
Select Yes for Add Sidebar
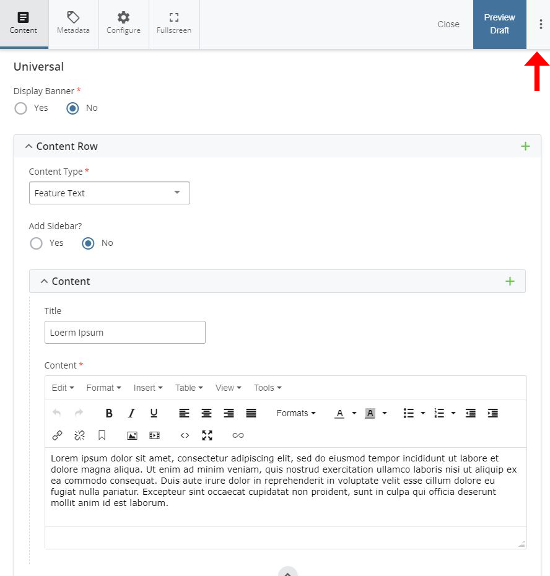point(37,243)
